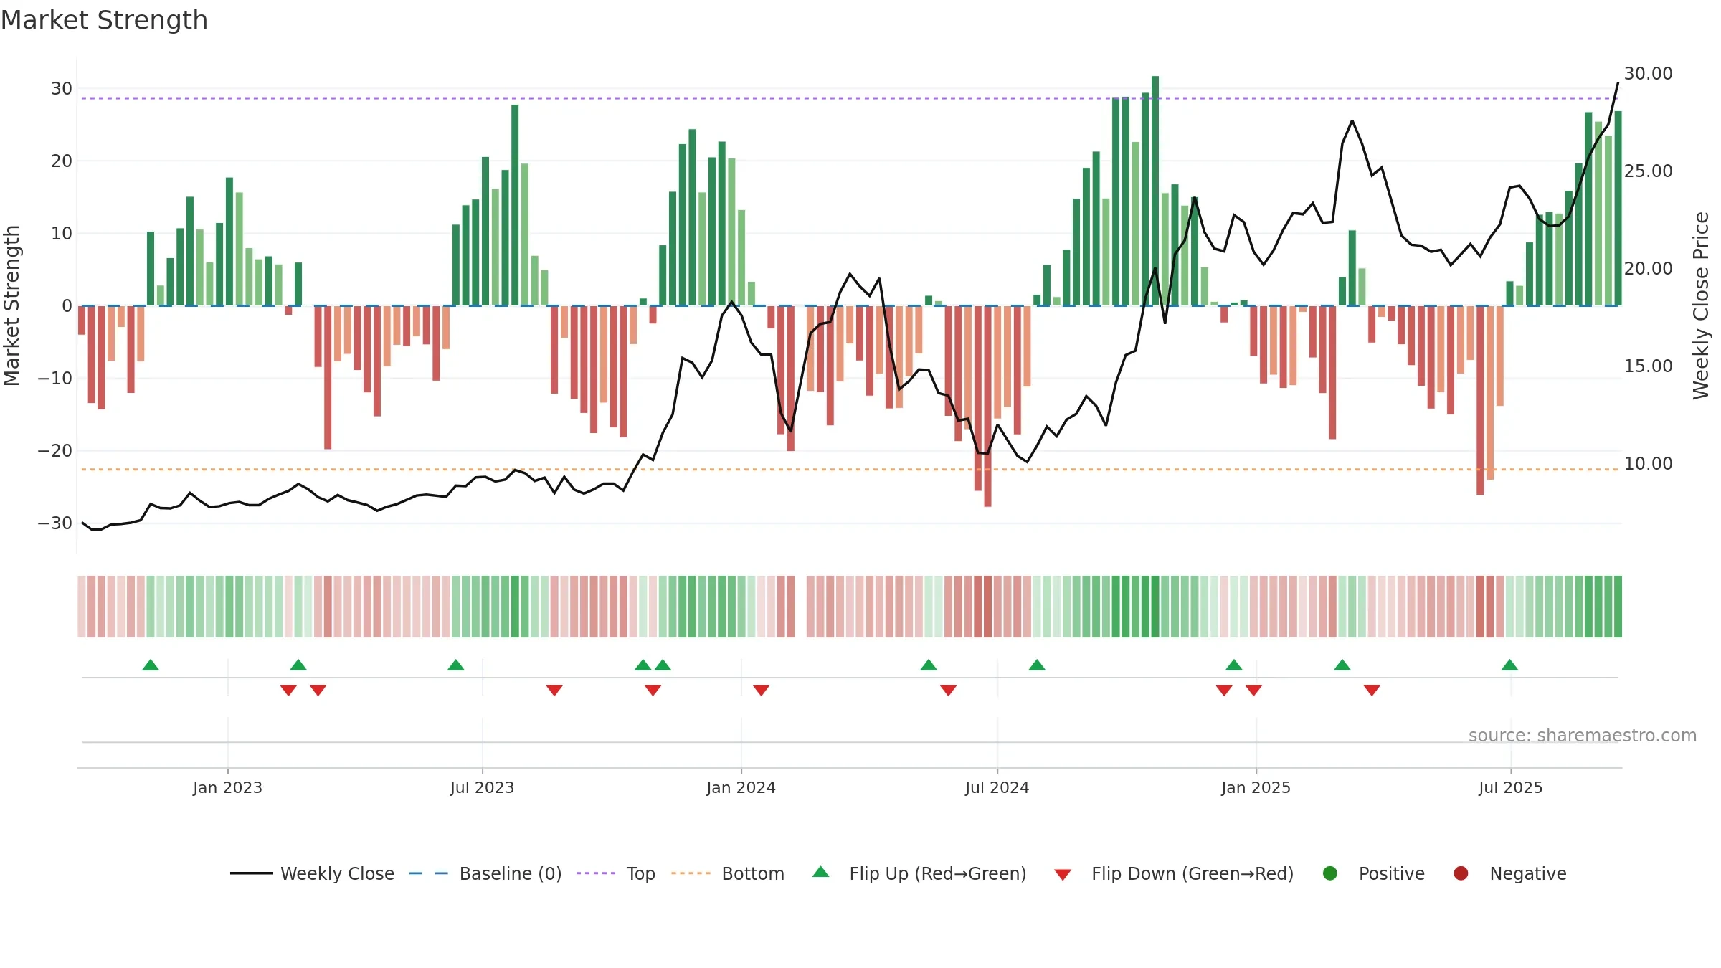Click the Weekly Close Price axis title
Screen dimensions: 1721x968
pos(1701,305)
